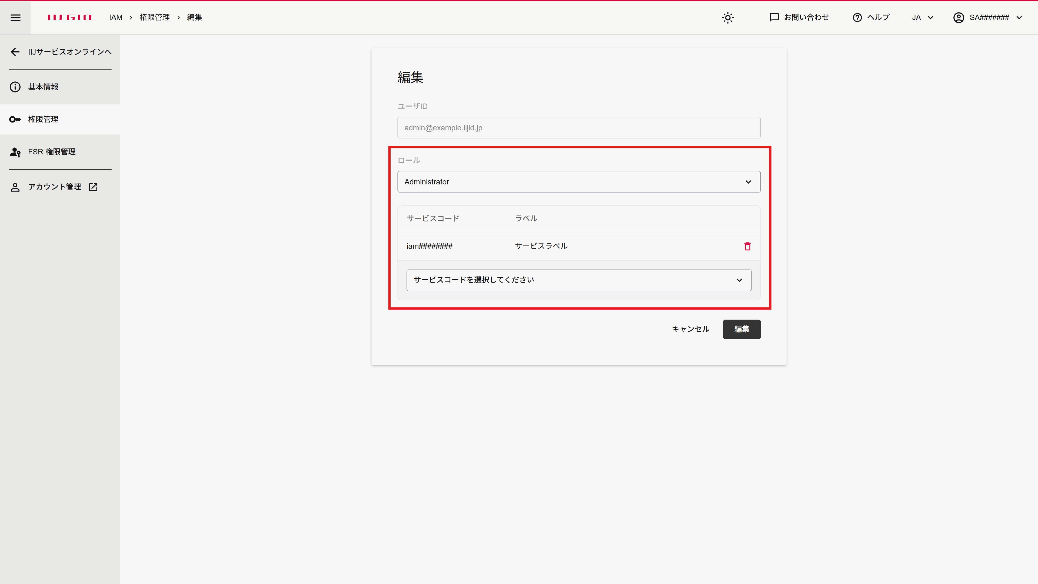Open the サービスコードを選択してください dropdown

pos(579,280)
